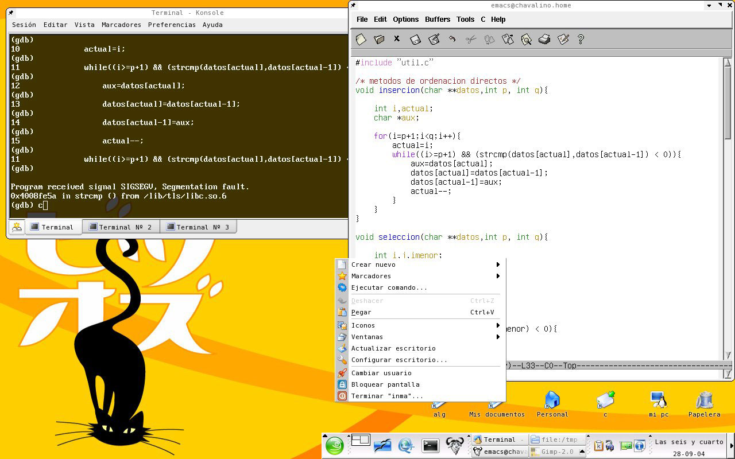Choose Ejecutar comando... from context menu
735x459 pixels.
(420, 287)
